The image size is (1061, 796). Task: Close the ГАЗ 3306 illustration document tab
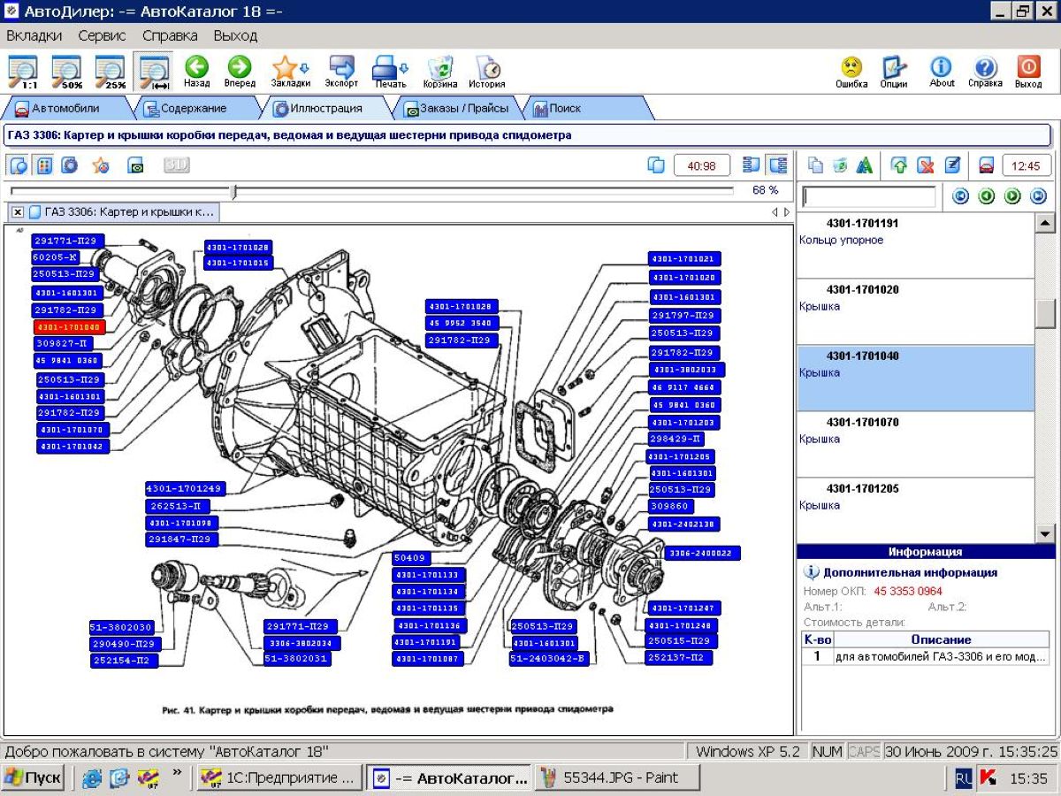[x=18, y=212]
